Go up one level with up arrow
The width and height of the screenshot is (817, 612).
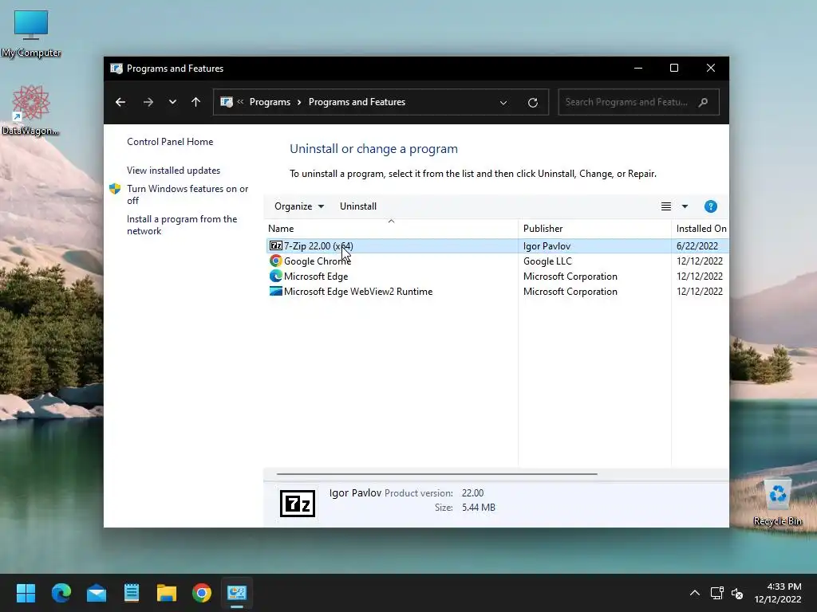pos(196,102)
